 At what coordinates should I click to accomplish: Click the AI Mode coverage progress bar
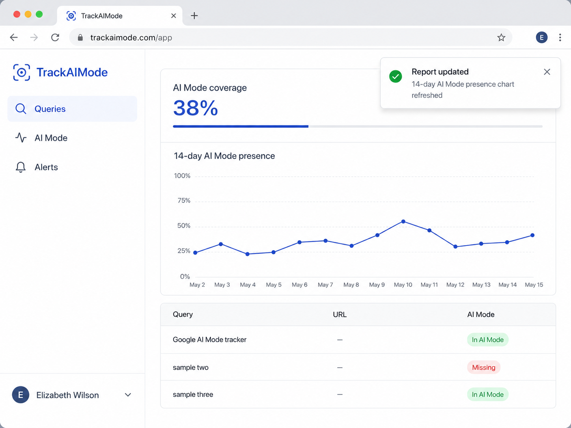tap(358, 127)
